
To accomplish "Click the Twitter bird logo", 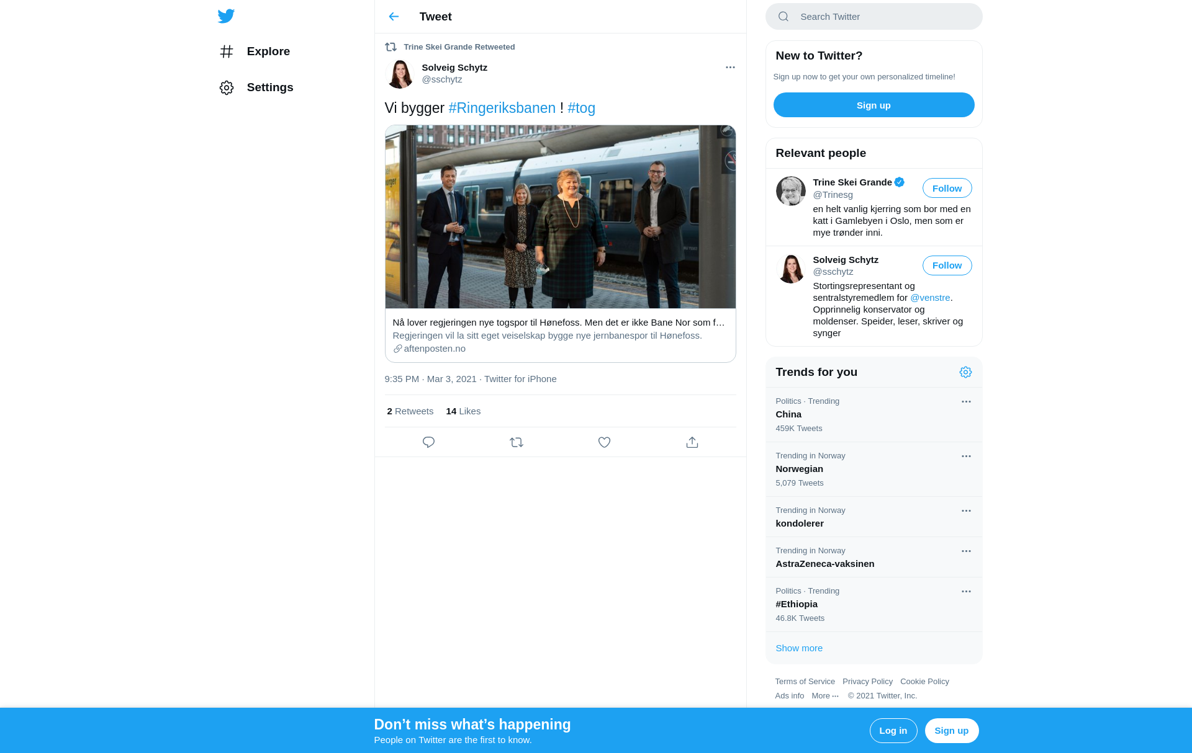I will [x=226, y=16].
